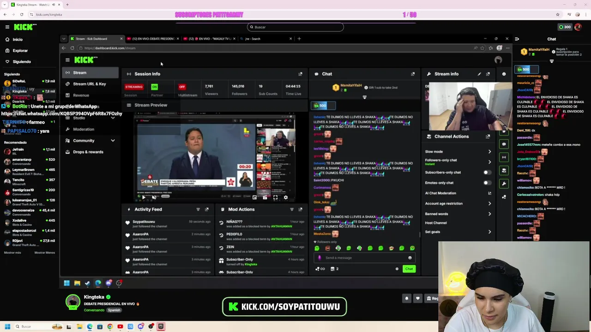This screenshot has height=332, width=591.
Task: Open profile avatar in dashboard header
Action: click(x=498, y=60)
